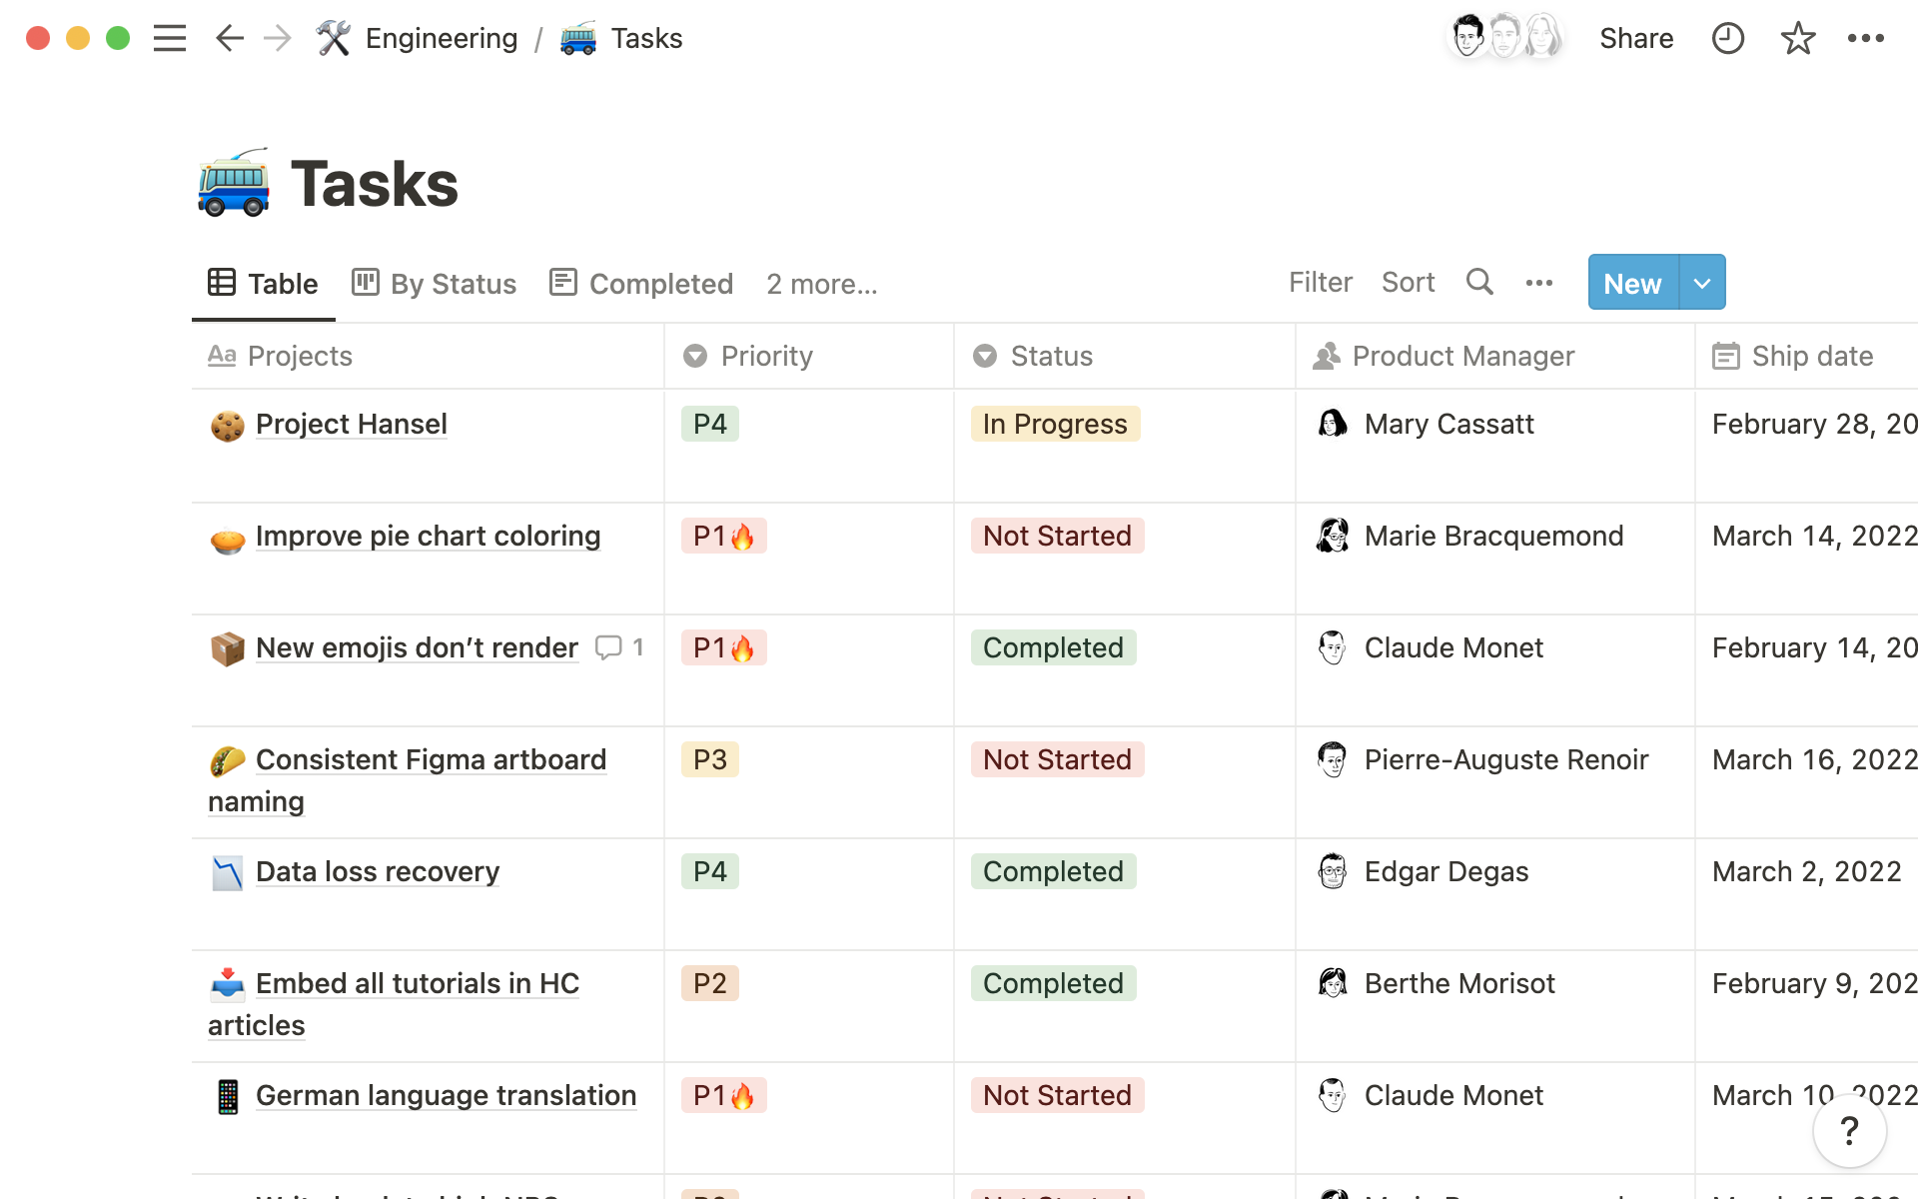This screenshot has height=1199, width=1918.
Task: Click the Search icon
Action: click(x=1478, y=282)
